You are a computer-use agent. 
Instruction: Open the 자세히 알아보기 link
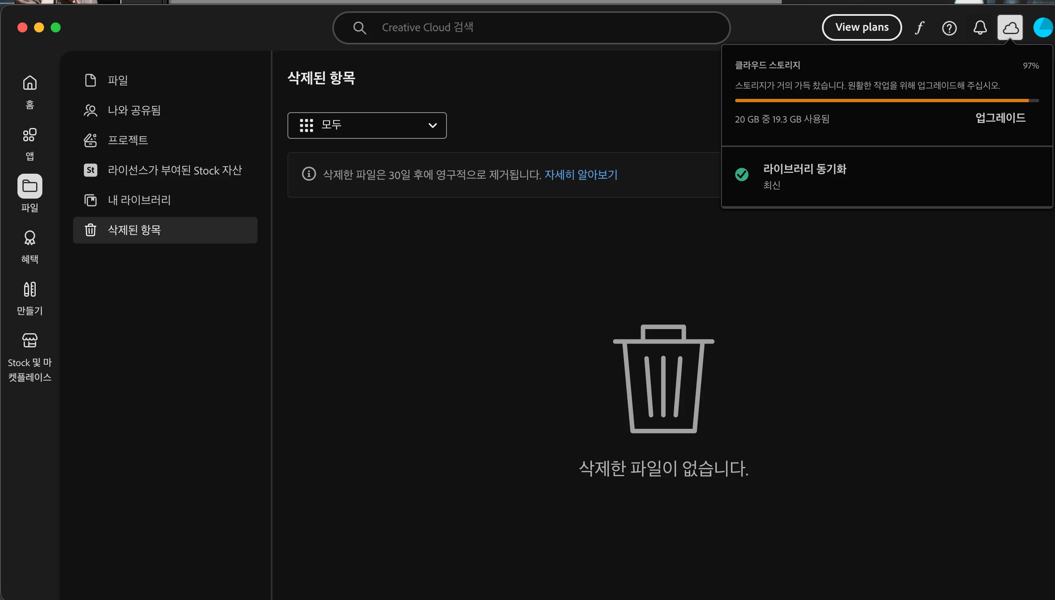581,175
